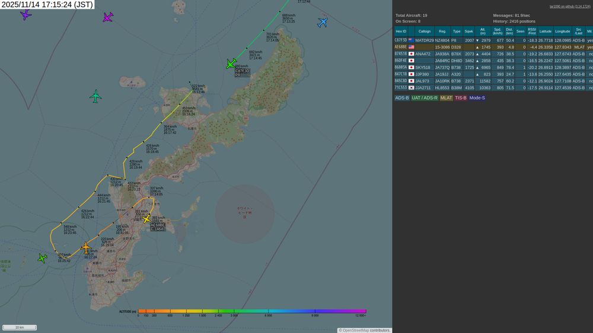The width and height of the screenshot is (593, 333).
Task: Click the AE68BE C146A label on the map
Action: [x=157, y=227]
